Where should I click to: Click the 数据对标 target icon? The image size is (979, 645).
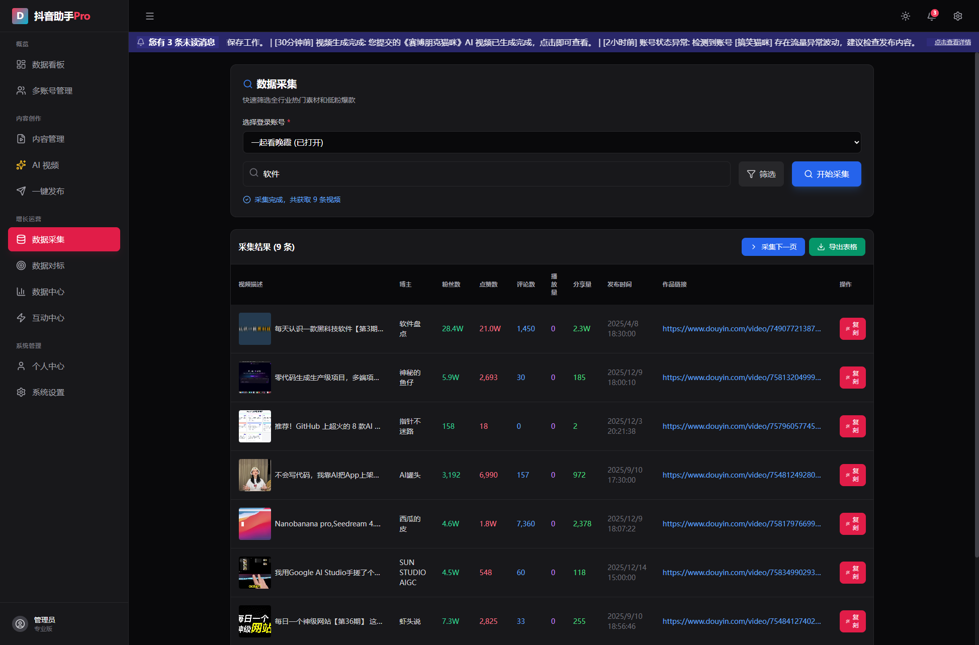pos(21,265)
